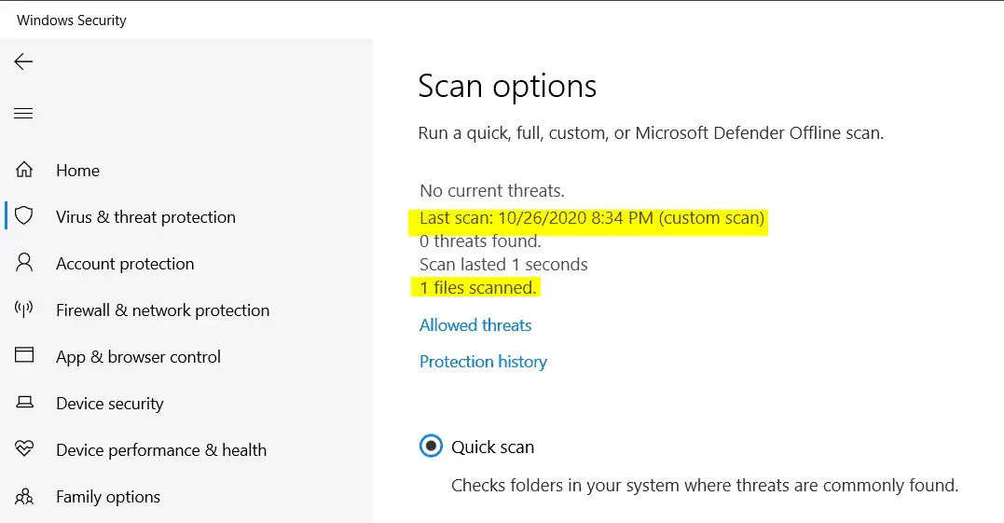This screenshot has width=1004, height=523.
Task: Open the Allowed threats link
Action: tap(475, 325)
